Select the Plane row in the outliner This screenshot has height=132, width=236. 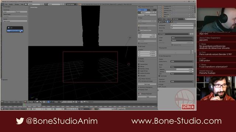pyautogui.click(x=165, y=12)
